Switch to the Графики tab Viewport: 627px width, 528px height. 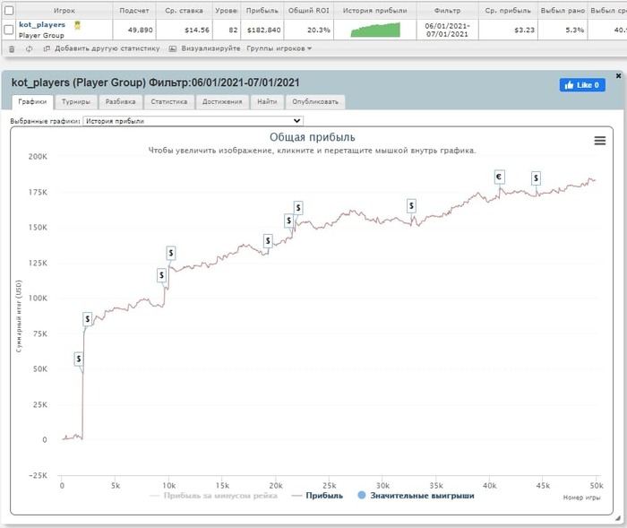[32, 101]
